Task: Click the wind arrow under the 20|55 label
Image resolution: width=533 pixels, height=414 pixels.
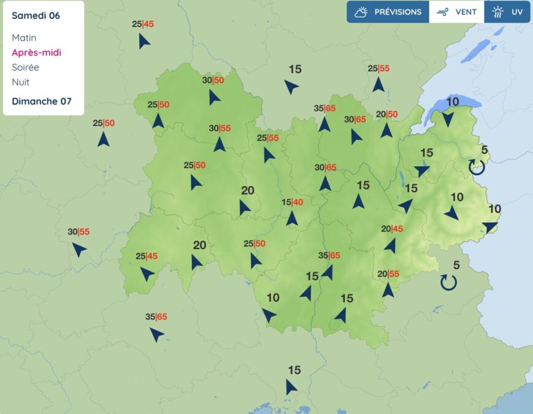Action: click(388, 289)
